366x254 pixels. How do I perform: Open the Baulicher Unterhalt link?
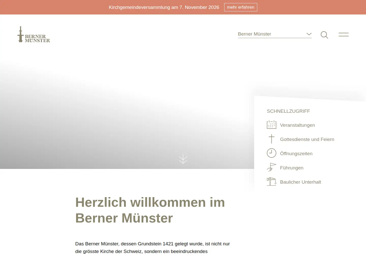[300, 182]
